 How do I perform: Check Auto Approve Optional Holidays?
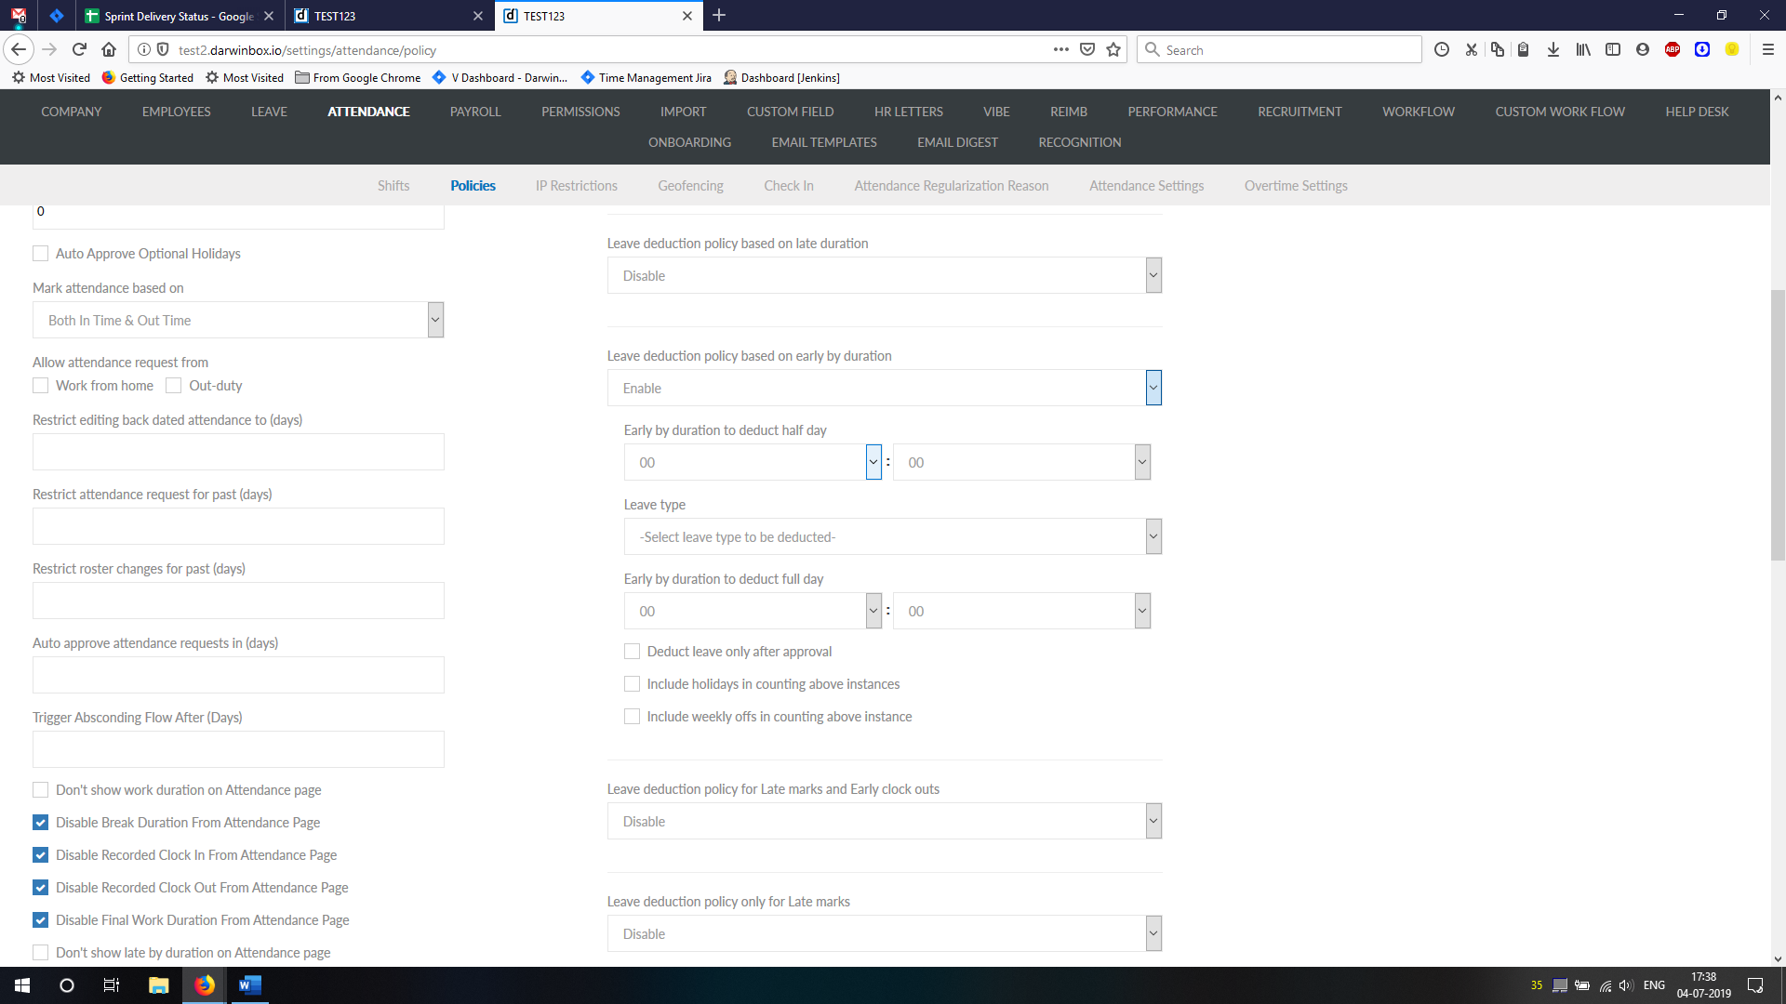pyautogui.click(x=41, y=254)
